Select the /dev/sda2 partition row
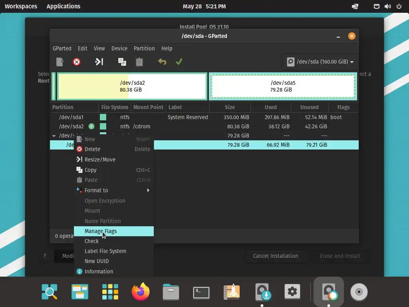Image resolution: width=409 pixels, height=307 pixels. pos(204,126)
